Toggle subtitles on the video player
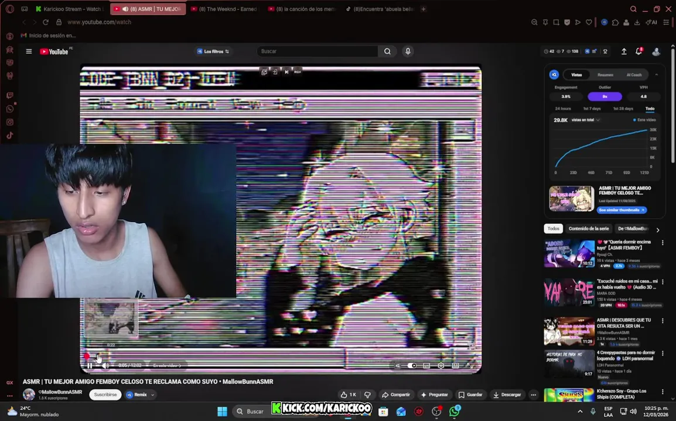 click(426, 365)
